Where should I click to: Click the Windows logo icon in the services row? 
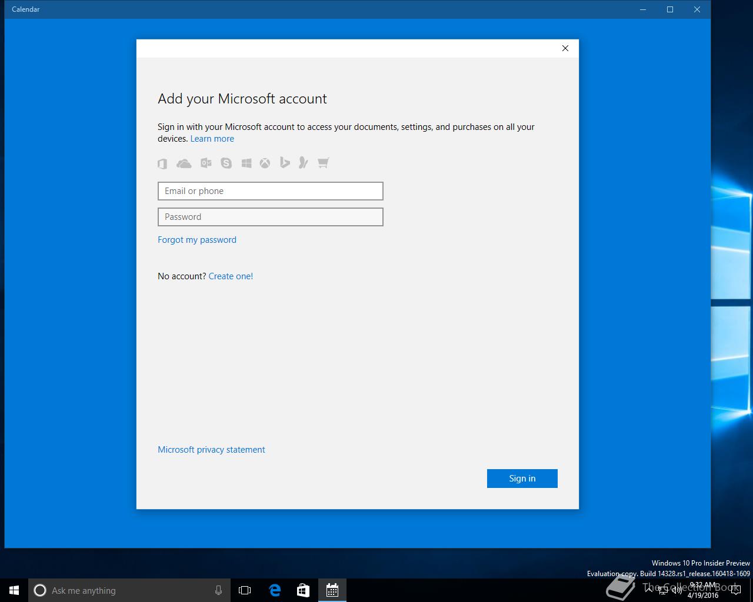[x=246, y=163]
